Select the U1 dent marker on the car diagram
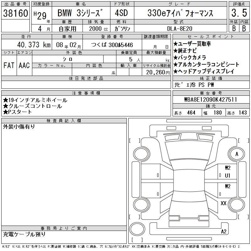The width and height of the screenshot is (251, 251). (228, 175)
